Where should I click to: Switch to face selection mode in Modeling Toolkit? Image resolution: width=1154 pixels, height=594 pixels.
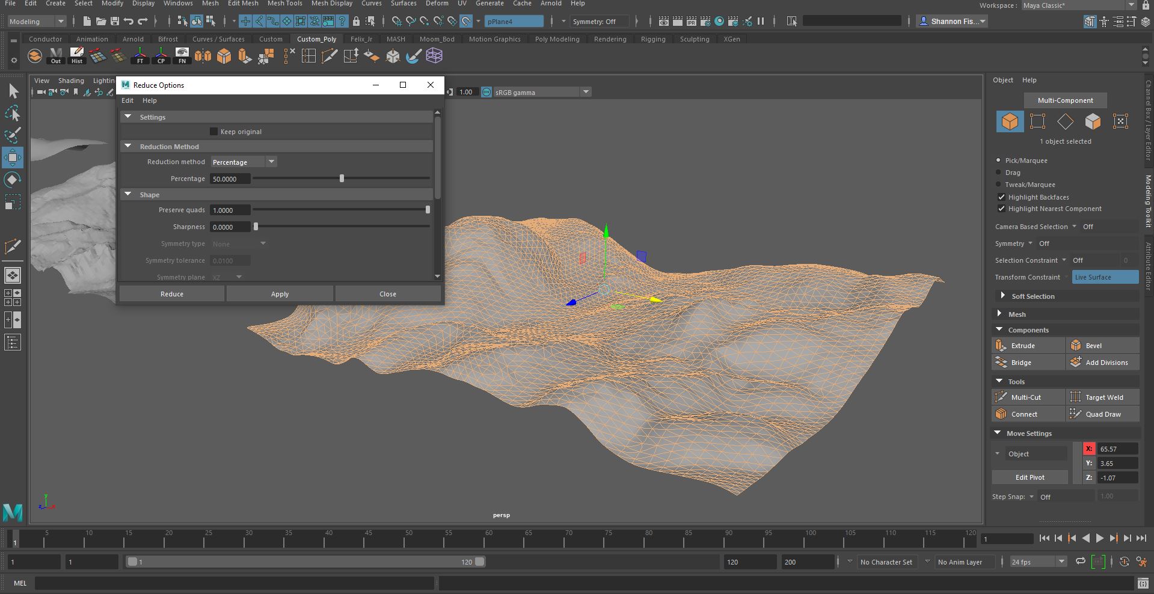tap(1093, 121)
